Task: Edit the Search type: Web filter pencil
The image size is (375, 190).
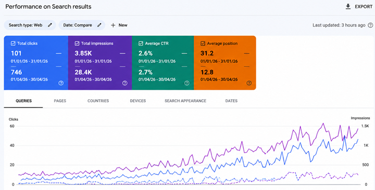Action: 50,25
